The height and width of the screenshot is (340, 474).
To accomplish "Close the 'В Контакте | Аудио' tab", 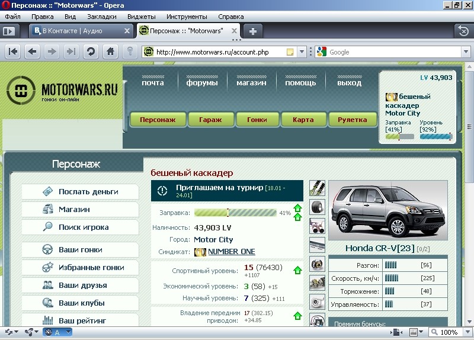I will pyautogui.click(x=127, y=31).
